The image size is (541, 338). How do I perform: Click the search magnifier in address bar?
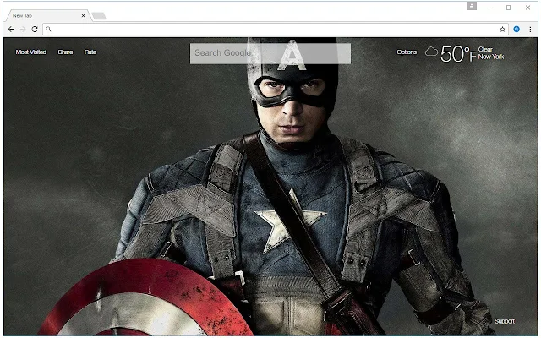coord(48,30)
